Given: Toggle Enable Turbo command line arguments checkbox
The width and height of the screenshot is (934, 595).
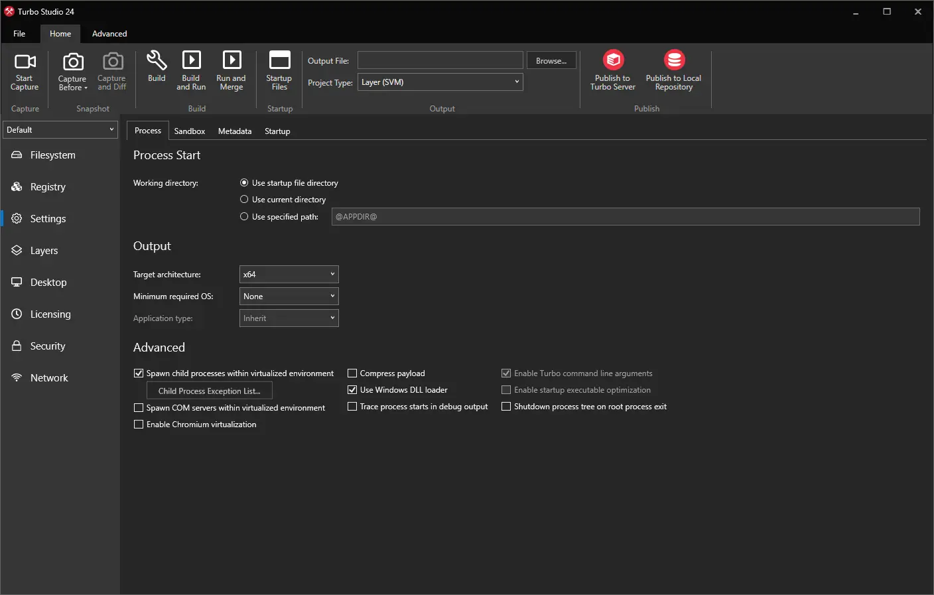Looking at the screenshot, I should [x=506, y=373].
